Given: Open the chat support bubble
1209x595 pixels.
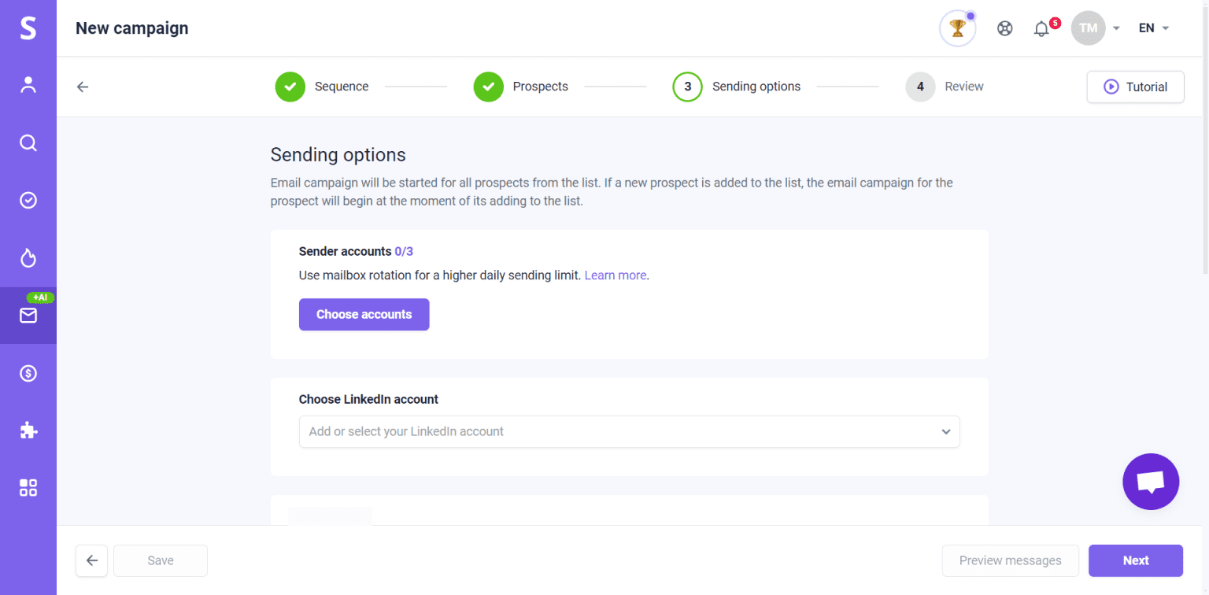Looking at the screenshot, I should (1150, 481).
